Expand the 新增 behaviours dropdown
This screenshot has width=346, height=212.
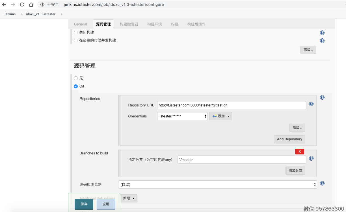pos(129,198)
